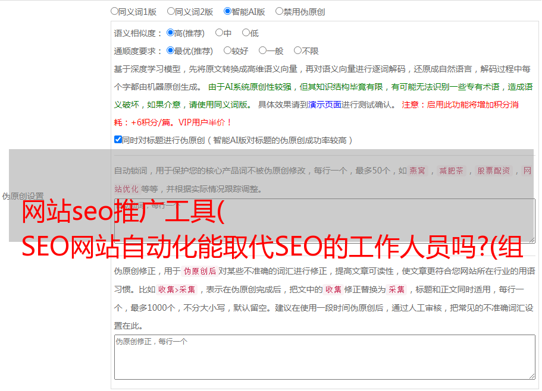Set 语义相似度 to 低
The height and width of the screenshot is (391, 542).
click(246, 33)
